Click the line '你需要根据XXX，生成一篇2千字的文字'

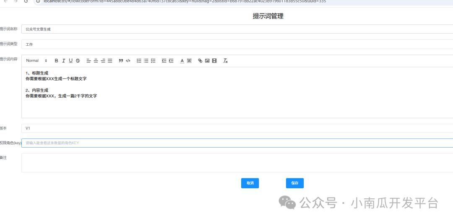(61, 96)
